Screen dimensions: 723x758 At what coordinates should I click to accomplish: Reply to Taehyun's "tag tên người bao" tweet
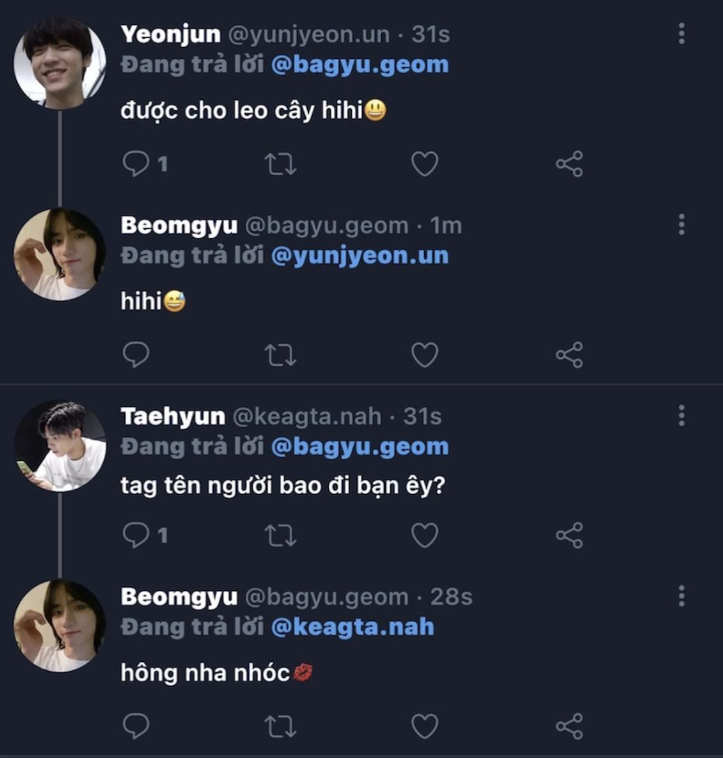click(136, 536)
